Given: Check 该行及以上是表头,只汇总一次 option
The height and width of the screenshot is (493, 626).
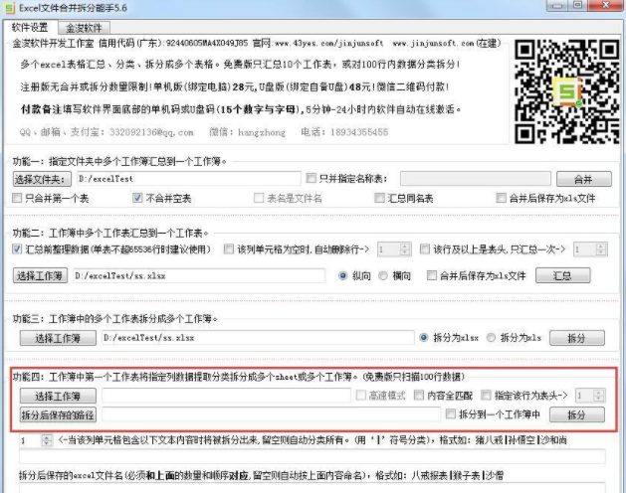Looking at the screenshot, I should 425,249.
